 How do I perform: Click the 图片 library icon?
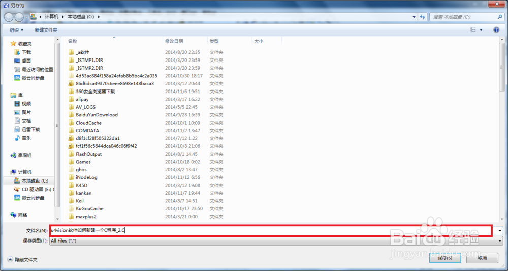[17, 112]
